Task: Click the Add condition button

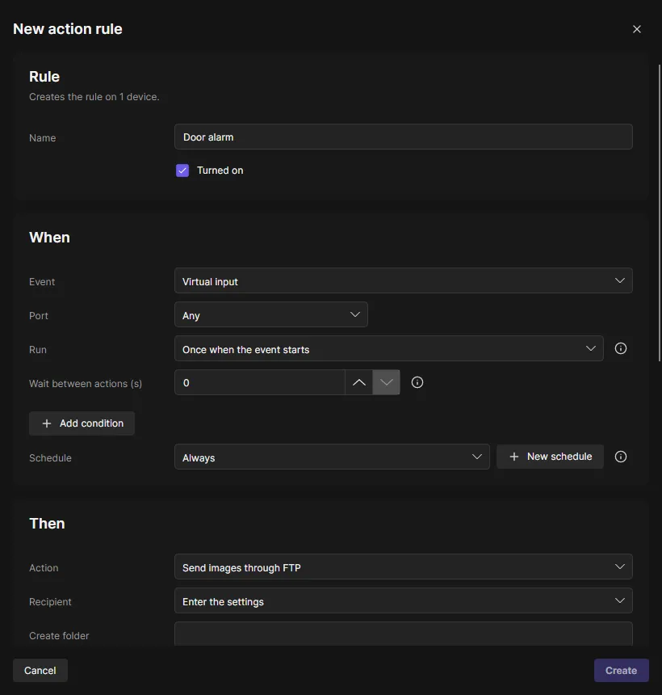Action: click(82, 423)
